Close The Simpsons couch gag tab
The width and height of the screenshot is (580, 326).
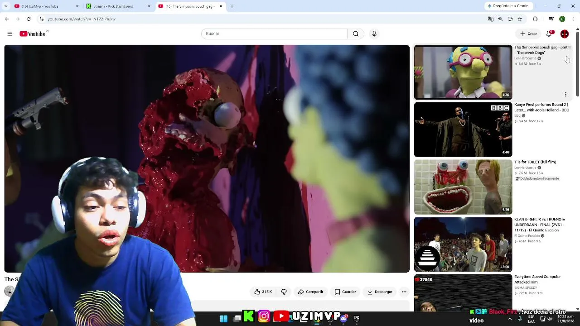(x=221, y=6)
